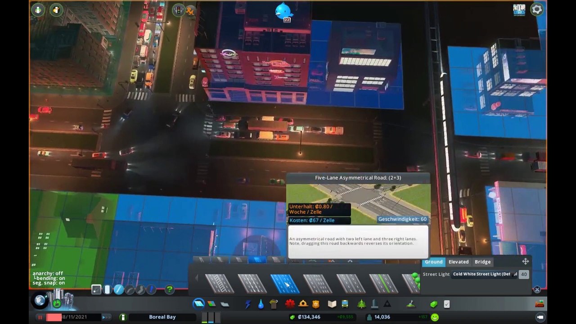Open the Economy money panel icon

tap(434, 304)
